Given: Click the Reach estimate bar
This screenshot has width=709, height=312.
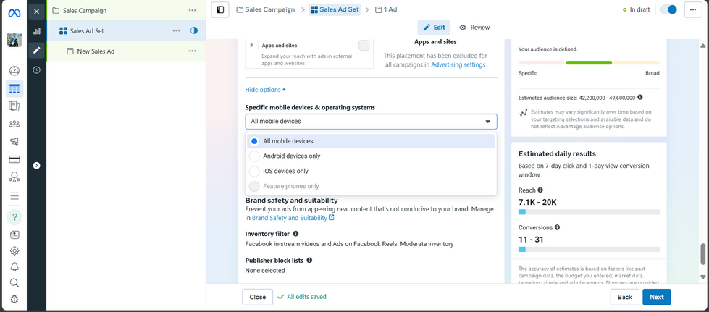Looking at the screenshot, I should [589, 212].
